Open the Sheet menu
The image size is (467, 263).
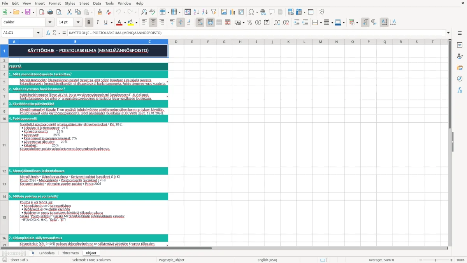pos(84,3)
